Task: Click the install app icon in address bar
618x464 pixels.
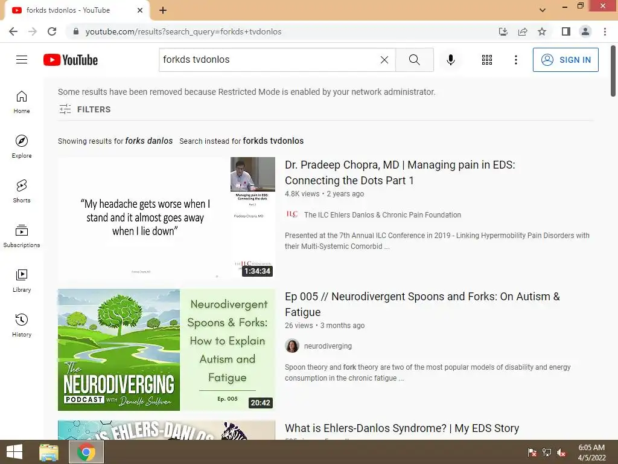Action: pyautogui.click(x=503, y=31)
